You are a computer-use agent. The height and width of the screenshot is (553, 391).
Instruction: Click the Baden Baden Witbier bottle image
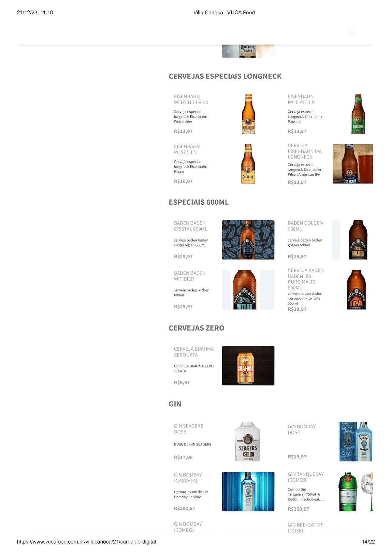[248, 290]
